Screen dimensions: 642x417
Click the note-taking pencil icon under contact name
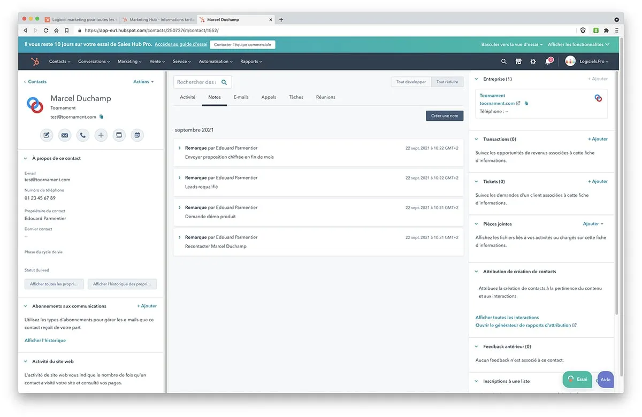coord(47,135)
